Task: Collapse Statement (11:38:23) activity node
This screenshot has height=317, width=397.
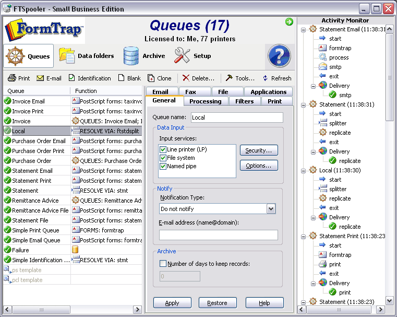Action: (303, 302)
